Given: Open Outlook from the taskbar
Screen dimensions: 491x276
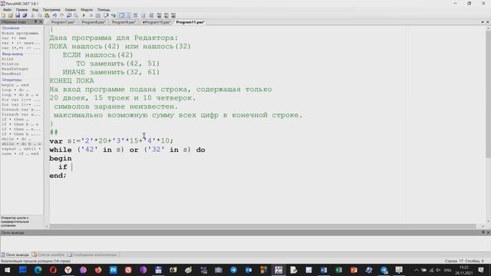Looking at the screenshot, I should point(249,270).
